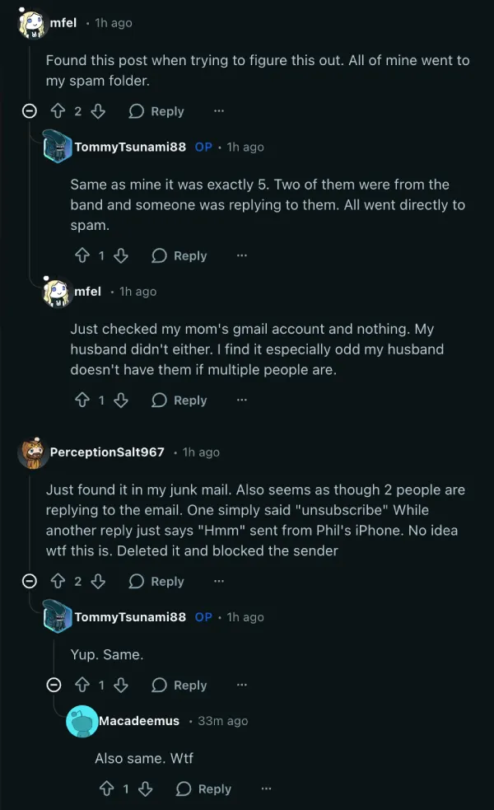
Task: Open Macadeemus's user profile link
Action: [139, 721]
